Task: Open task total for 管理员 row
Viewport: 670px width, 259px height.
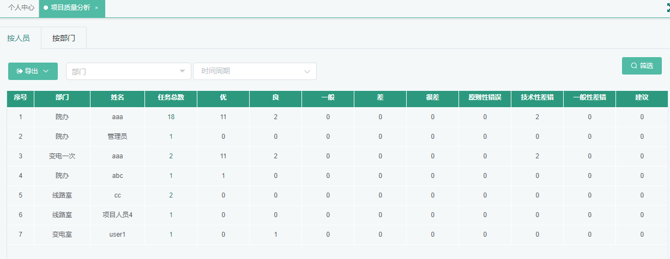Action: [171, 137]
